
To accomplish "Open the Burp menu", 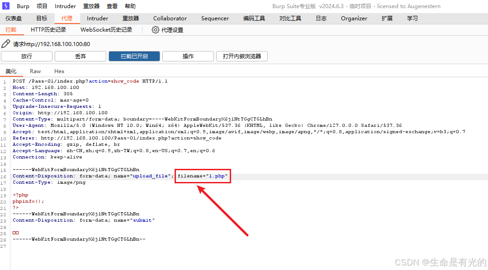I will [23, 6].
